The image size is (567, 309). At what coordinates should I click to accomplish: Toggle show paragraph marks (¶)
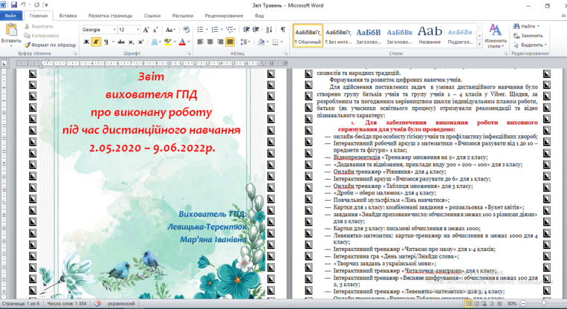283,30
